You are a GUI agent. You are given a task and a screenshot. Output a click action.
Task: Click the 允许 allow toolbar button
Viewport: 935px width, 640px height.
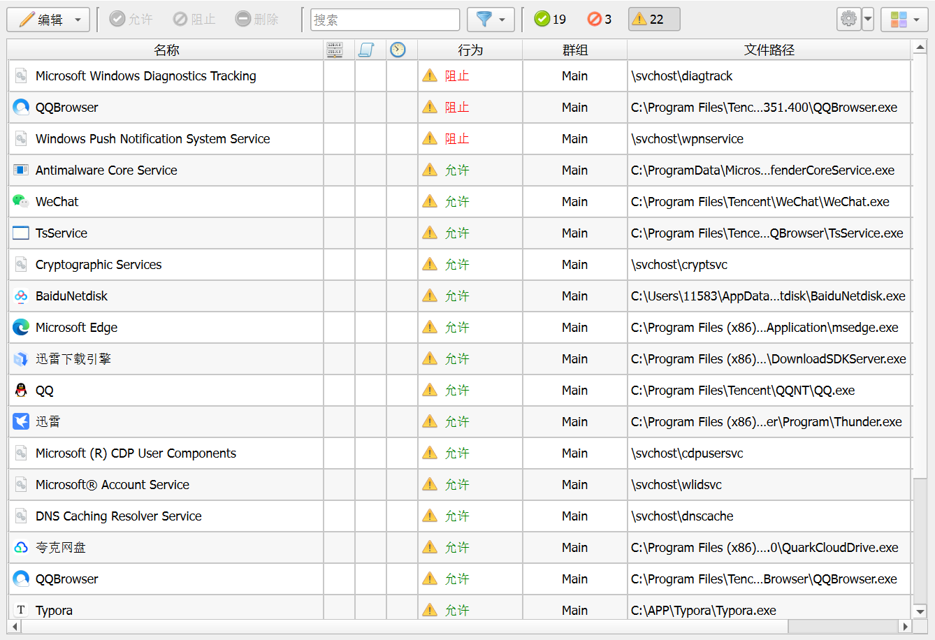coord(131,20)
